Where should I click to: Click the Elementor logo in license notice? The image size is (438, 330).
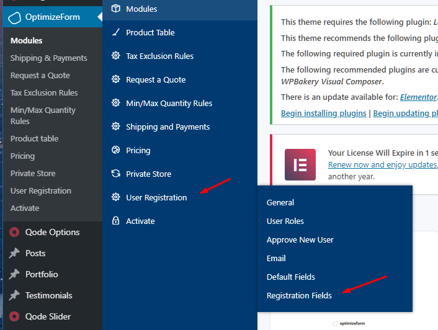point(300,165)
